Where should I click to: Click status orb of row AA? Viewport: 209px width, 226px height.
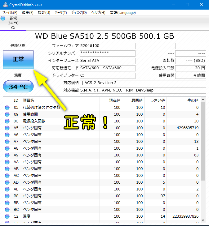pyautogui.click(x=7, y=162)
